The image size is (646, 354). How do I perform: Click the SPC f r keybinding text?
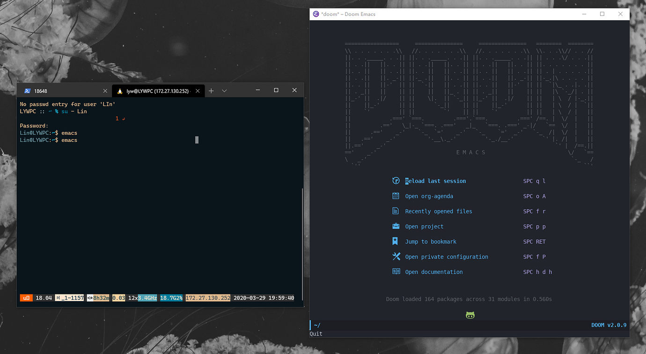pyautogui.click(x=534, y=211)
